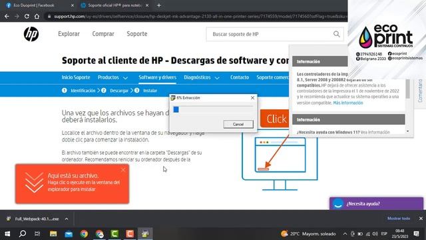426x240 pixels.
Task: Open the notification center icon
Action: [x=417, y=234]
